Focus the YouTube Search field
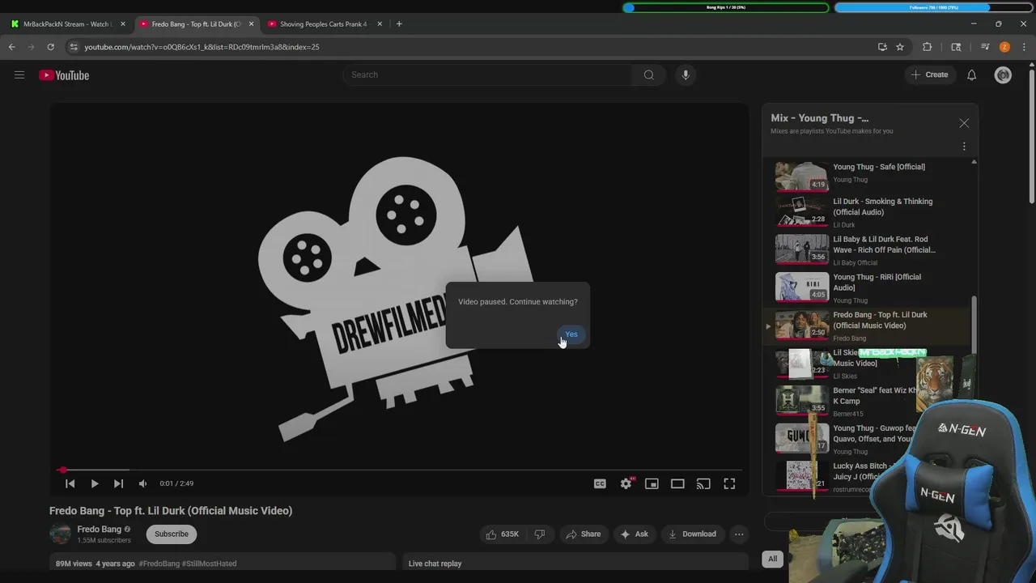This screenshot has height=583, width=1036. pyautogui.click(x=487, y=74)
